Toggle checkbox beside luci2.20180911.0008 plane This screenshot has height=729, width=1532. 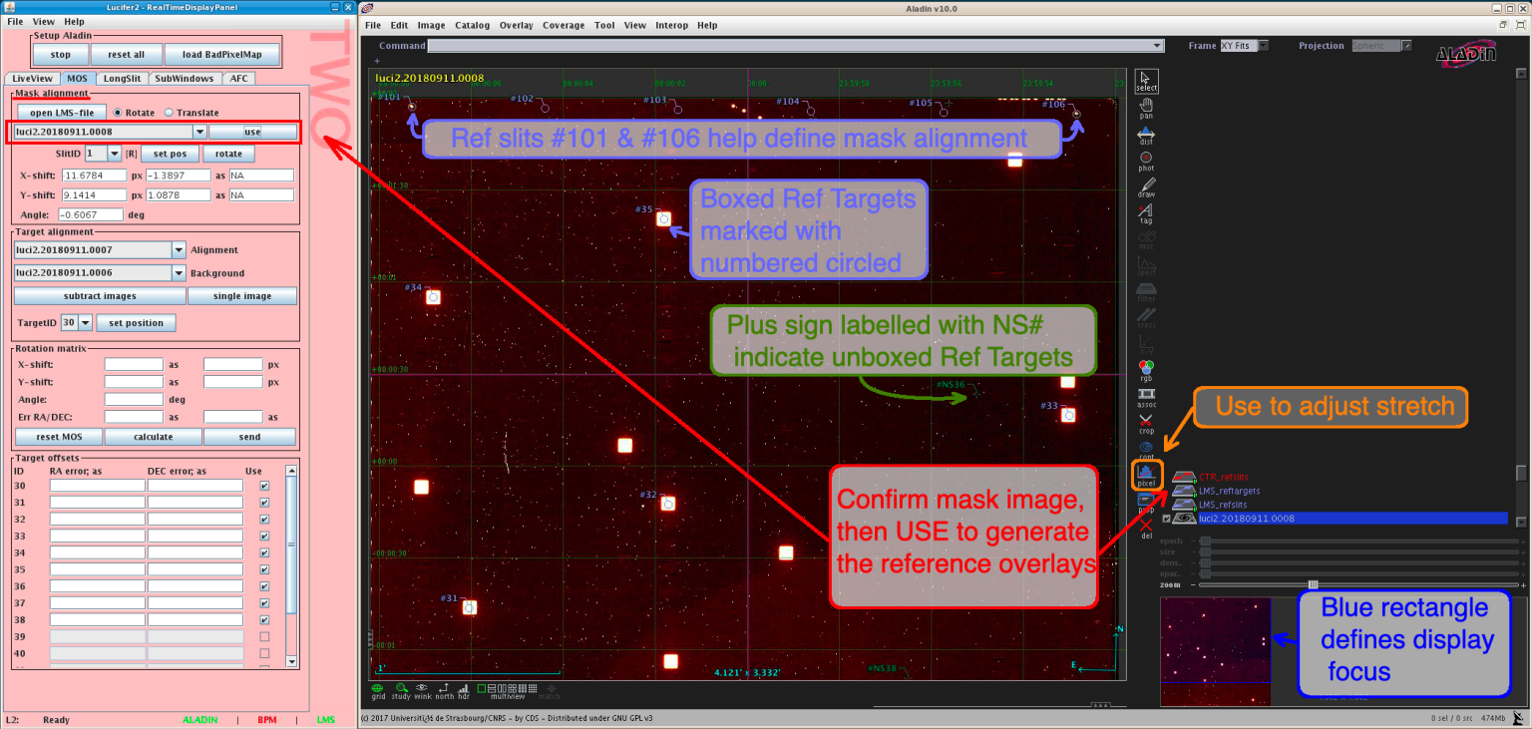point(1166,519)
